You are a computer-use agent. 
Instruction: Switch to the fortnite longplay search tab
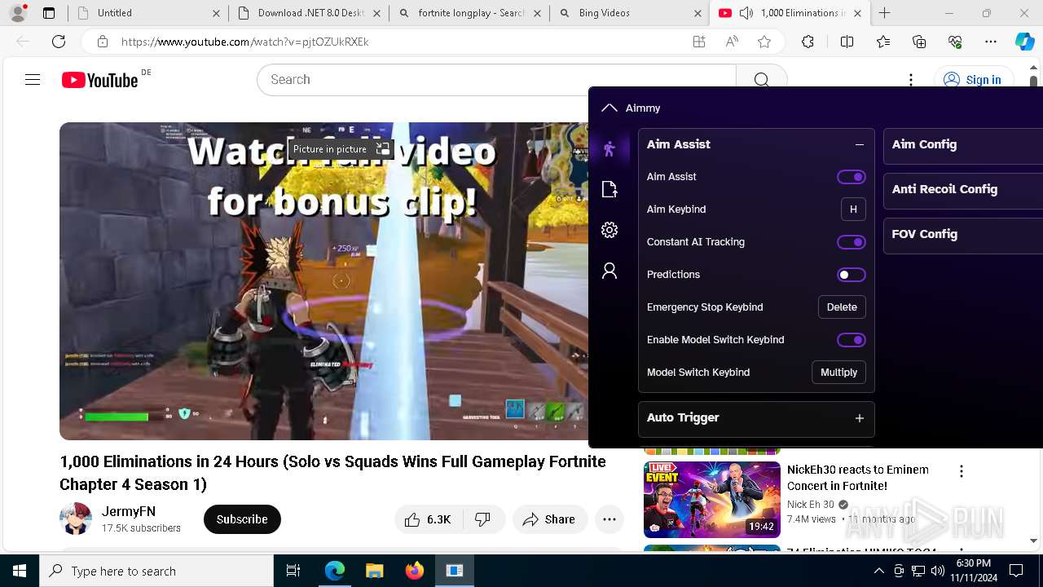(x=469, y=13)
